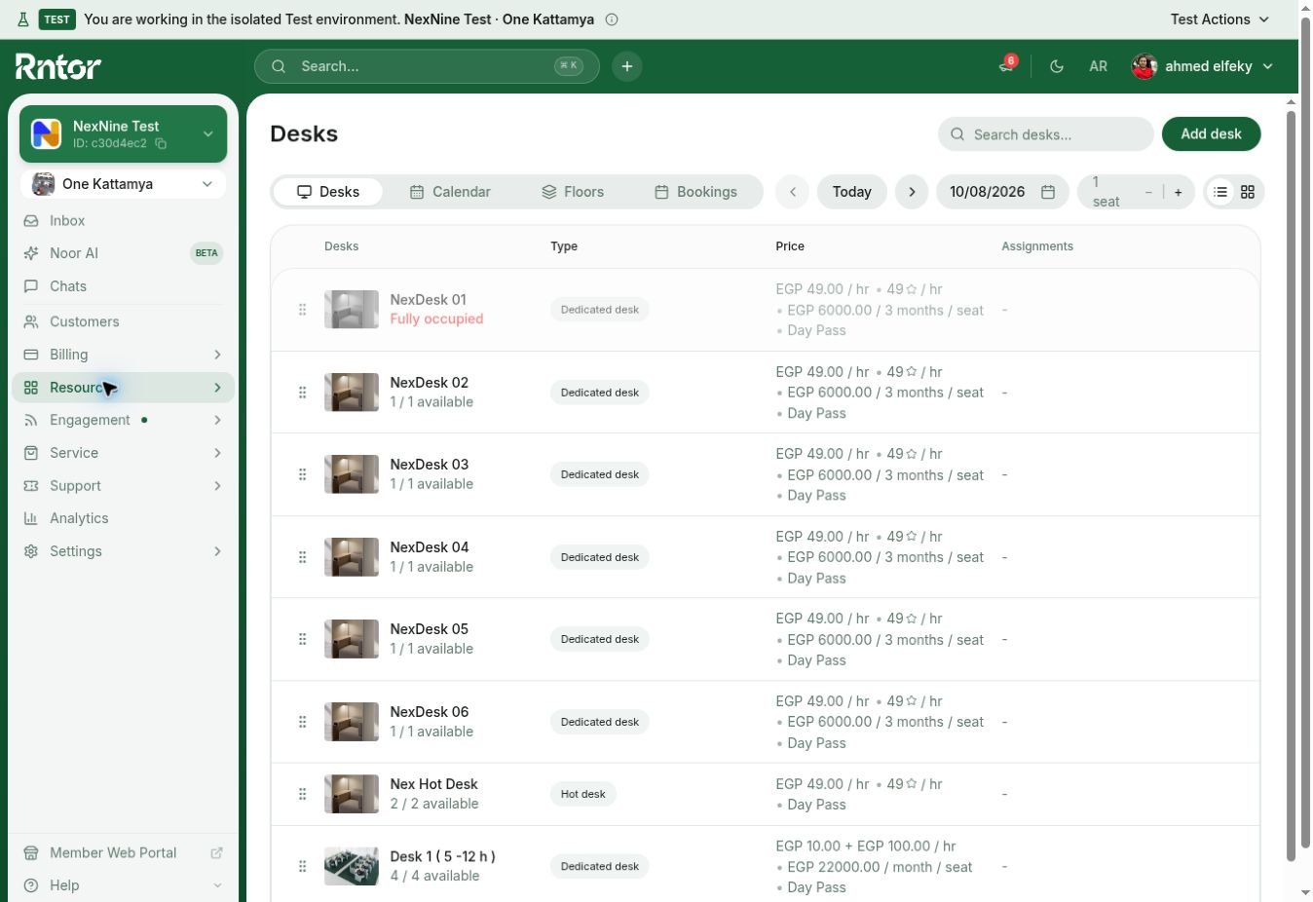Viewport: 1313px width, 902px height.
Task: Expand the Service sidebar section
Action: (x=123, y=453)
